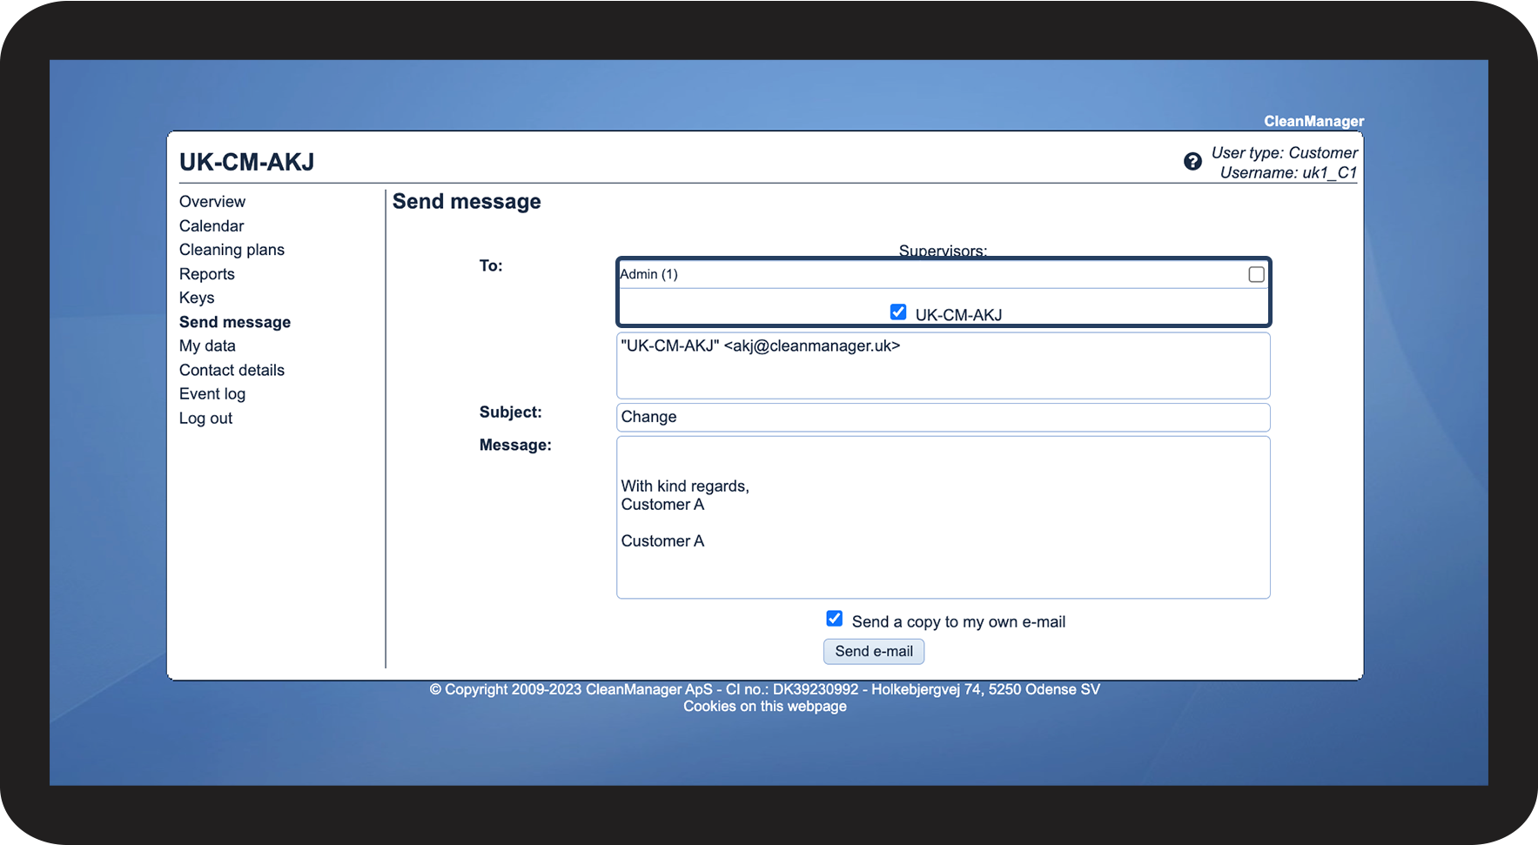
Task: Show the Event log
Action: click(212, 394)
